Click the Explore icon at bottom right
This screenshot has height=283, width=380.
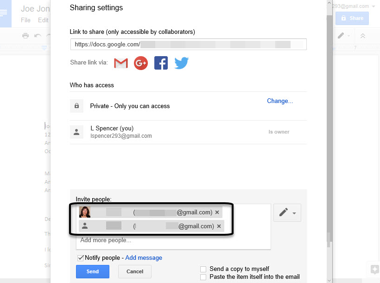click(374, 269)
